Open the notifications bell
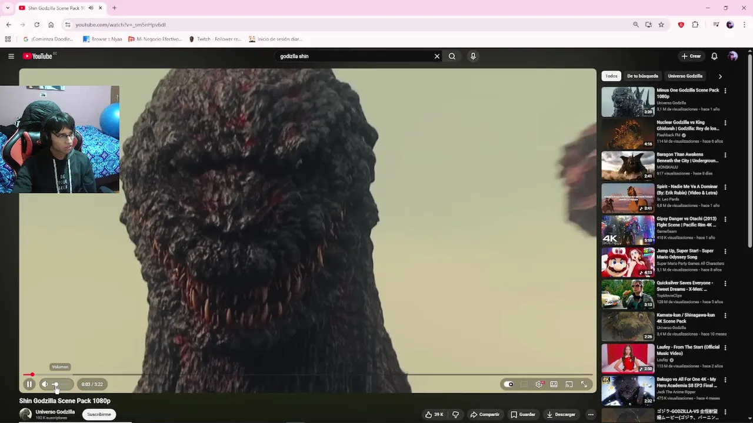 pos(714,56)
